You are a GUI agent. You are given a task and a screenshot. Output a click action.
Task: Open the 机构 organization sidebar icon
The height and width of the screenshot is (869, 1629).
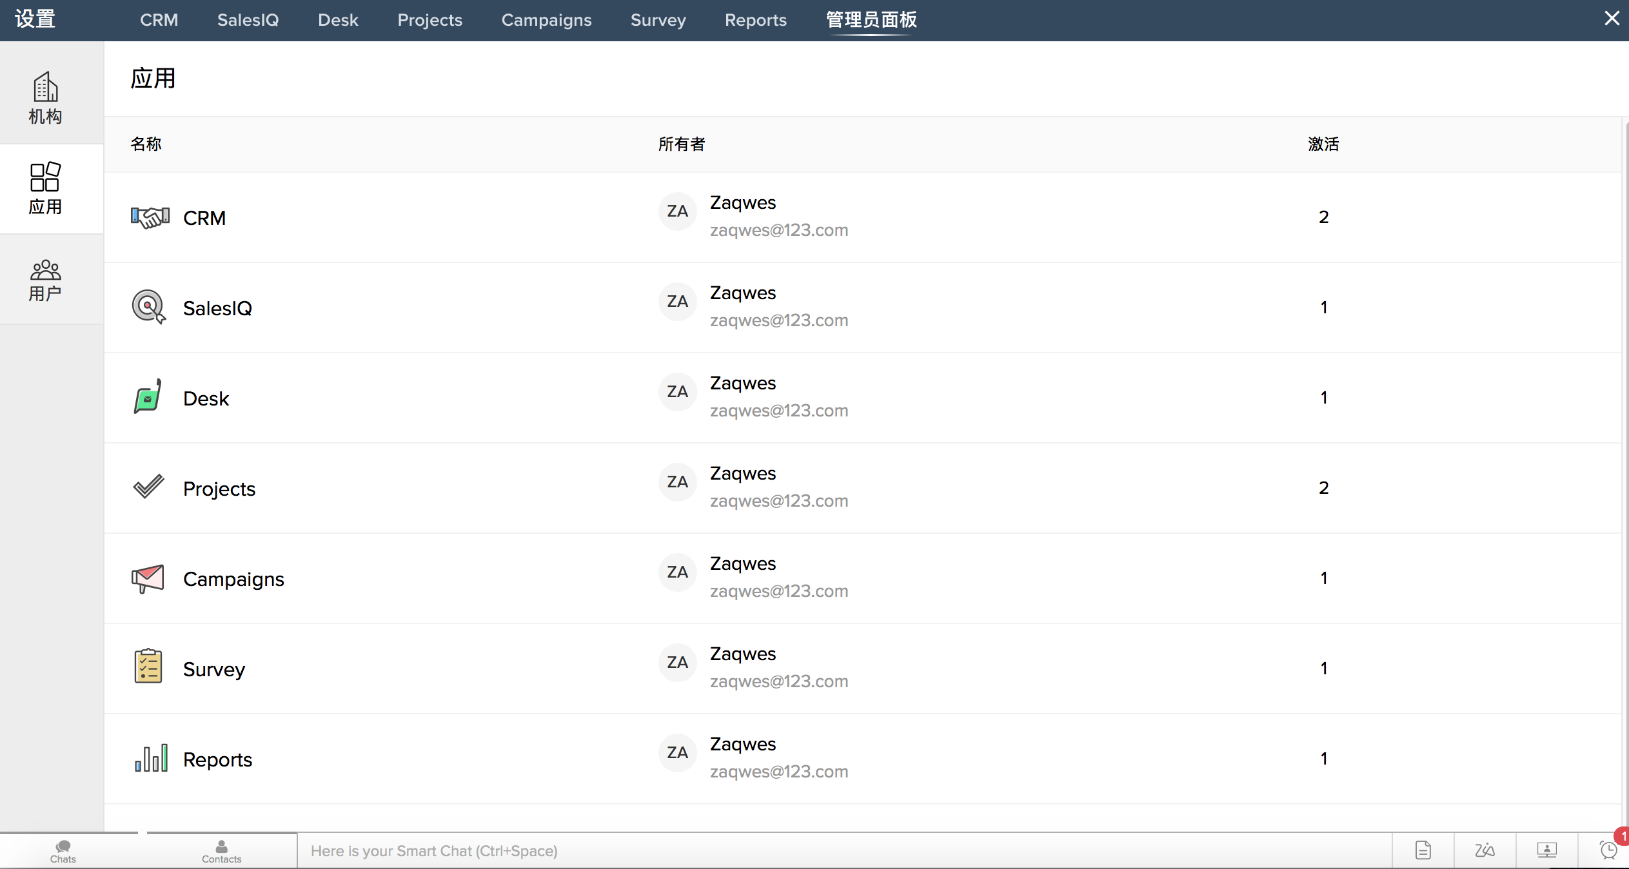click(x=45, y=97)
